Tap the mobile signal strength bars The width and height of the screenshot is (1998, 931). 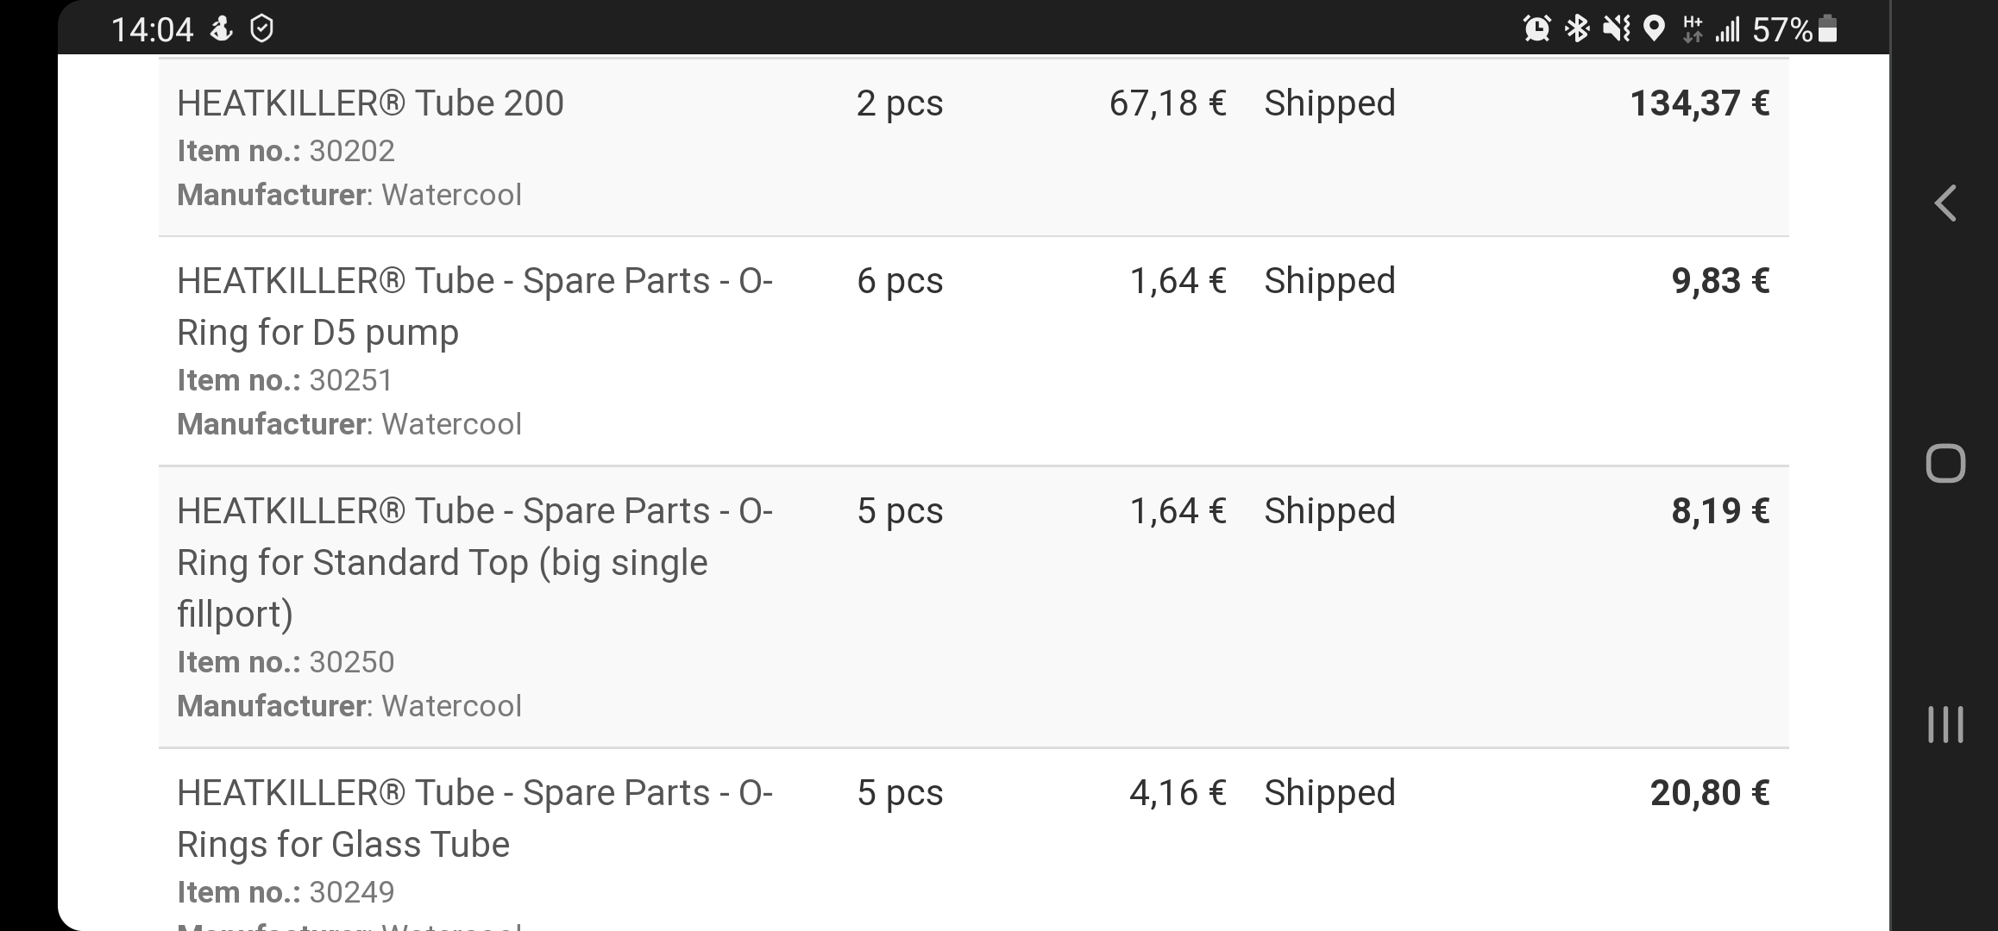pyautogui.click(x=1727, y=31)
